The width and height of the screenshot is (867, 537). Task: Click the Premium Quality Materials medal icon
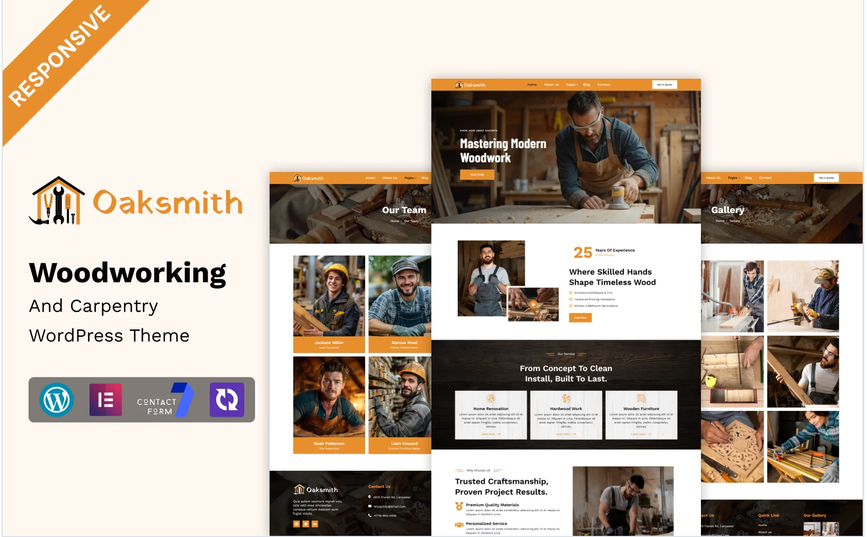click(x=459, y=506)
